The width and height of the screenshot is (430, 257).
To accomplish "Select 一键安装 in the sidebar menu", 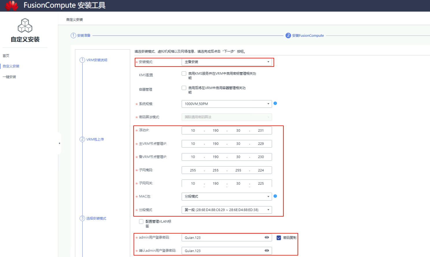I will (10, 77).
